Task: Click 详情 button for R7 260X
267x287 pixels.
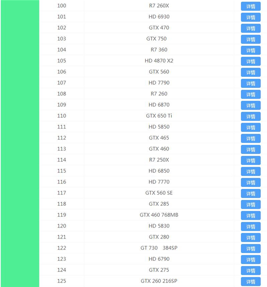Action: pyautogui.click(x=251, y=6)
